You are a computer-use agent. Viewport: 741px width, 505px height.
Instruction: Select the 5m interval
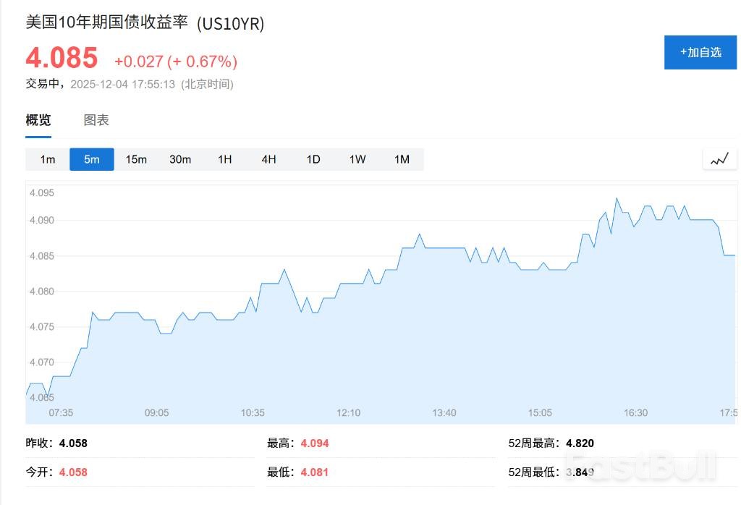[x=92, y=159]
